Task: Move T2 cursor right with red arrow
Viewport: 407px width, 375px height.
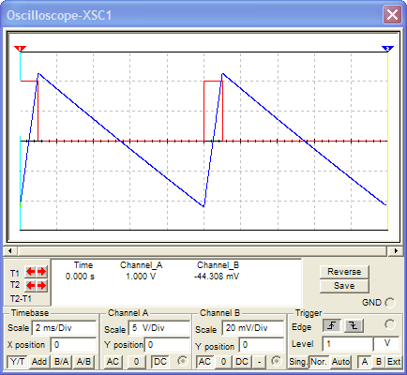Action: (42, 286)
